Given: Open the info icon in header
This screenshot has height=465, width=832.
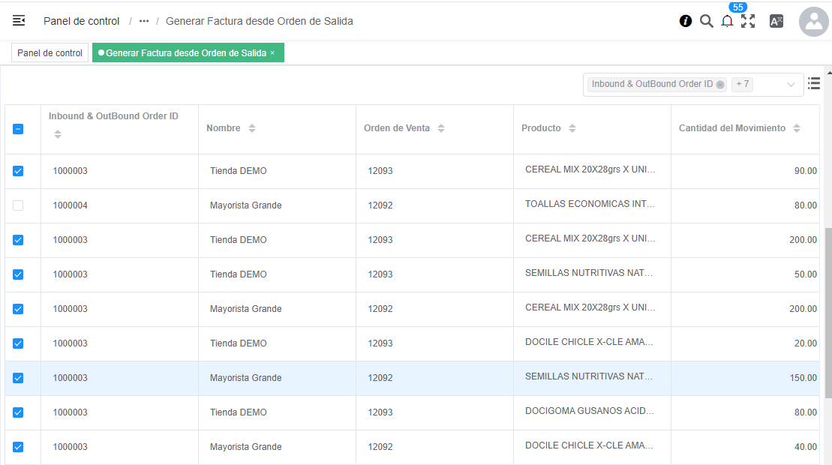Looking at the screenshot, I should coord(685,21).
